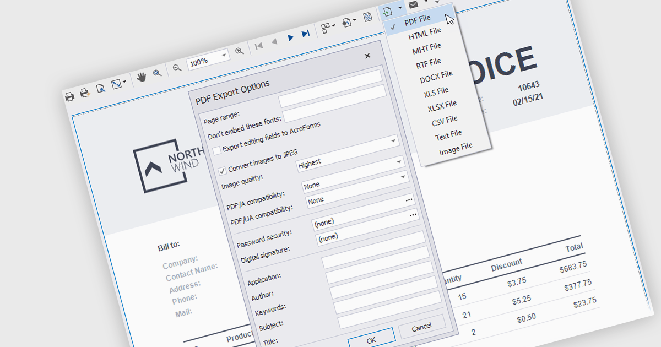Click the Zoom In magnifier icon
The image size is (661, 347).
239,51
